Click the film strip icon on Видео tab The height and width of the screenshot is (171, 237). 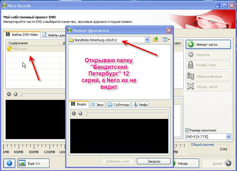coord(73,104)
